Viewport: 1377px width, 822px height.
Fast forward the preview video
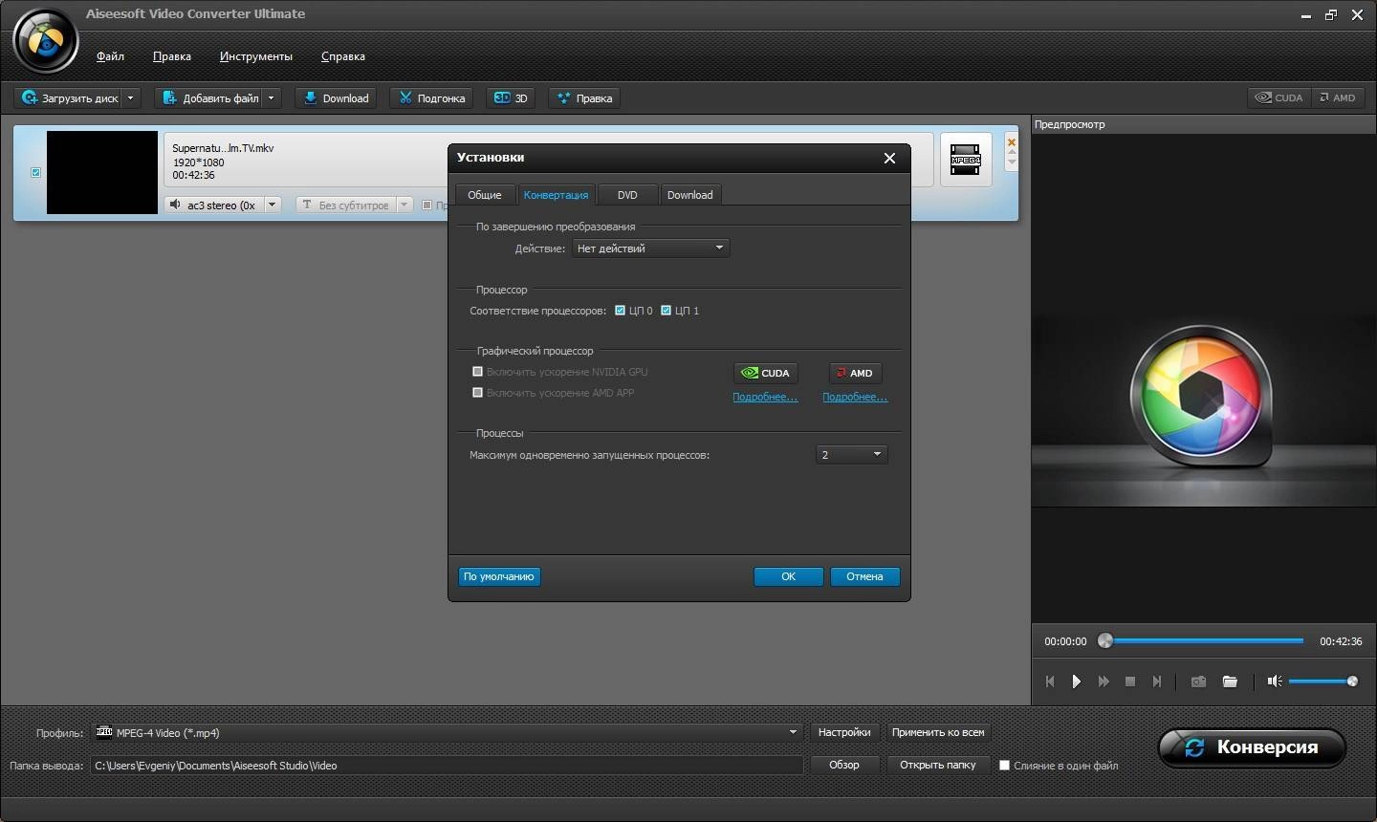pyautogui.click(x=1104, y=681)
